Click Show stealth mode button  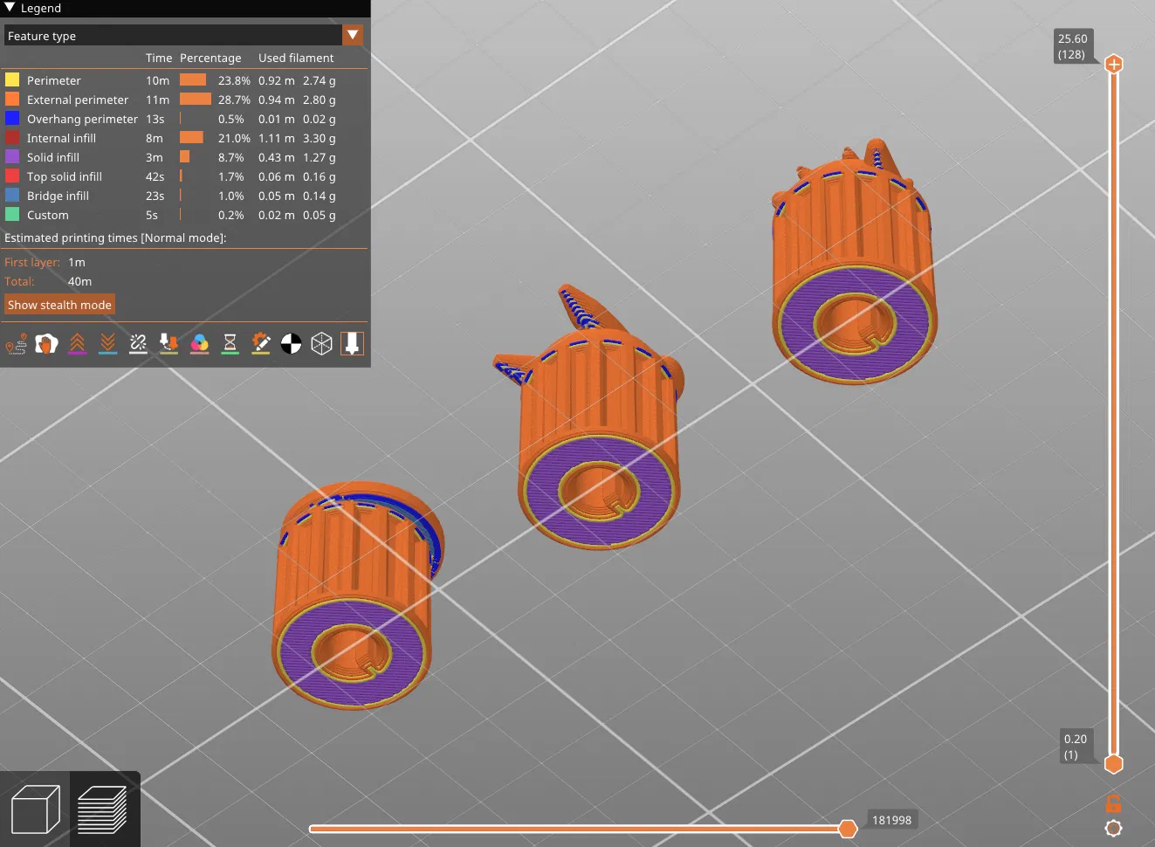tap(60, 305)
